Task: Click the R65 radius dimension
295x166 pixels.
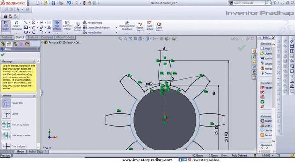Action: [149, 83]
